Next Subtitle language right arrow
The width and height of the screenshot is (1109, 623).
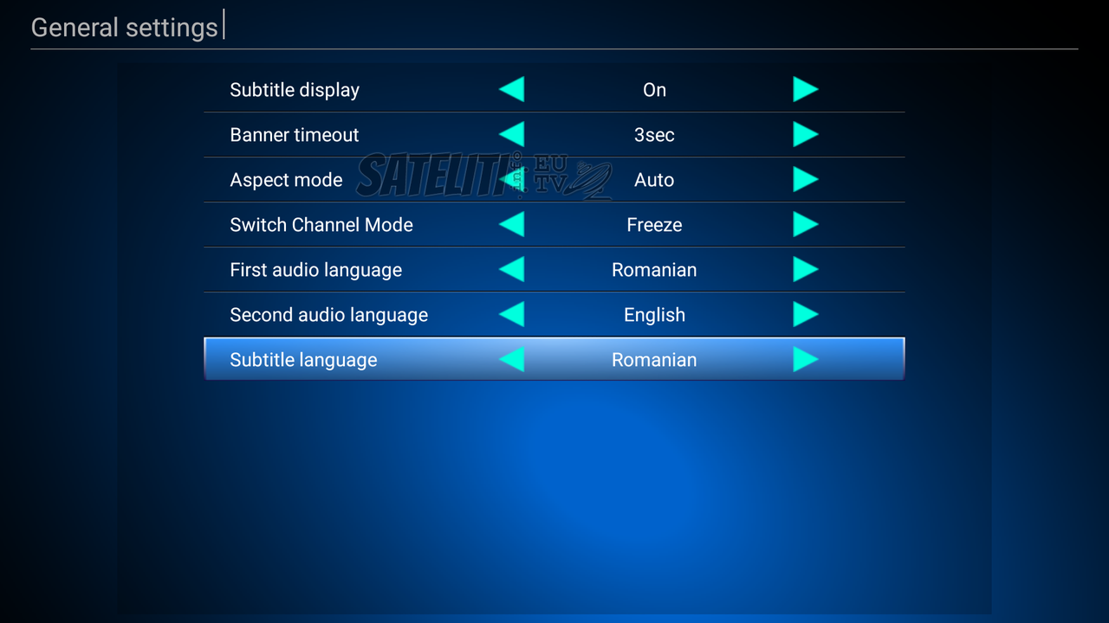[x=806, y=359]
